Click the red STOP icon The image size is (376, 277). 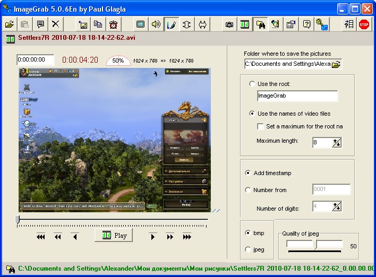coord(364,24)
